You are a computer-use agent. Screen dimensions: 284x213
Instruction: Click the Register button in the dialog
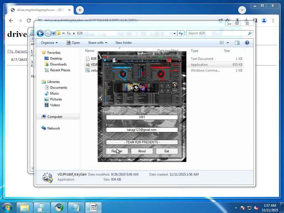[x=117, y=151]
